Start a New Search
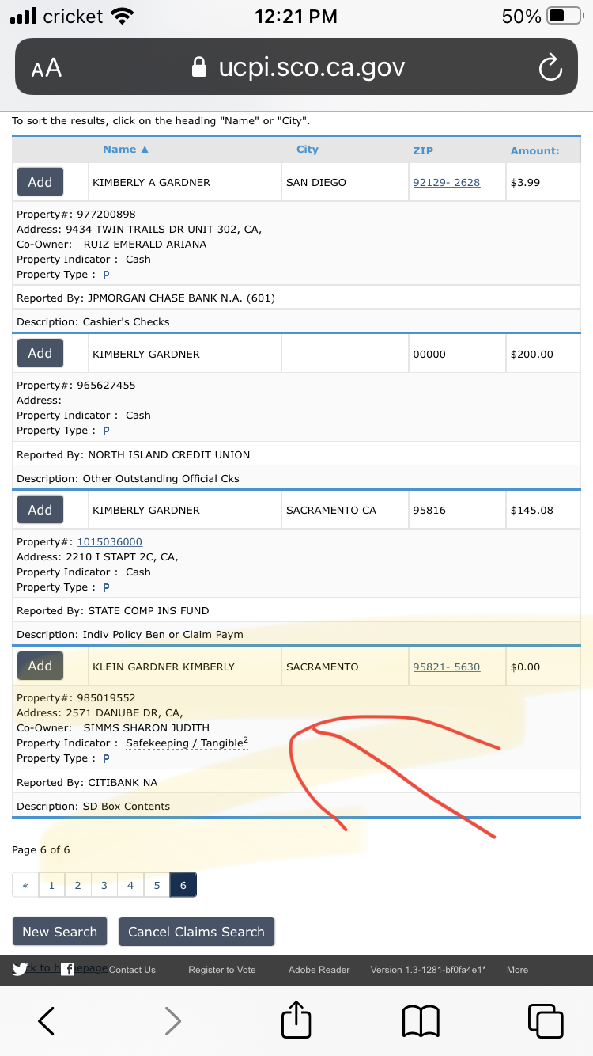Screen dimensions: 593x1056 pyautogui.click(x=60, y=932)
